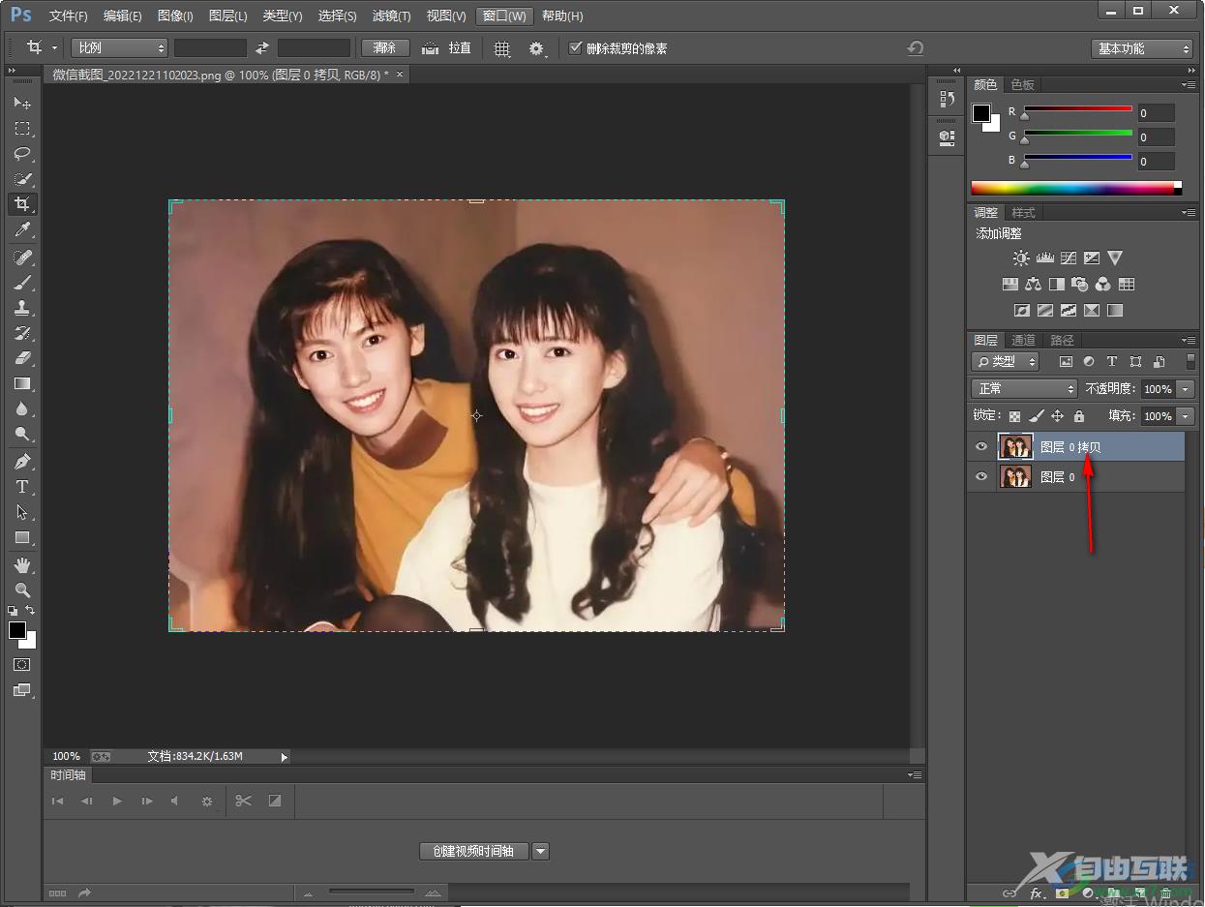Click the 清除 button

pyautogui.click(x=385, y=47)
